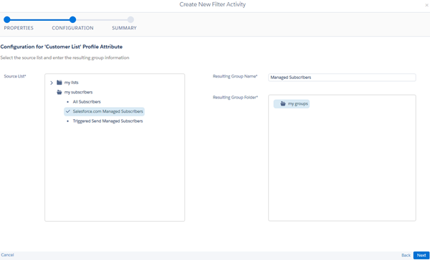Click the Summary step circle
The height and width of the screenshot is (260, 430).
tap(131, 19)
